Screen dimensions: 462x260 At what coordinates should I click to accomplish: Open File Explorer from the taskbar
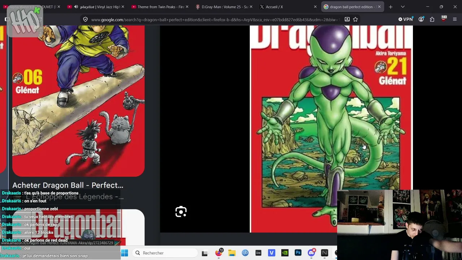point(232,253)
